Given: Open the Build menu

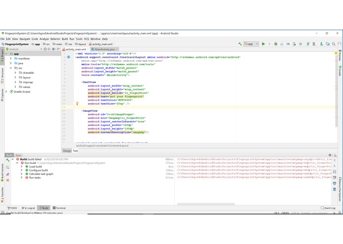Looking at the screenshot, I should pyautogui.click(x=65, y=39).
